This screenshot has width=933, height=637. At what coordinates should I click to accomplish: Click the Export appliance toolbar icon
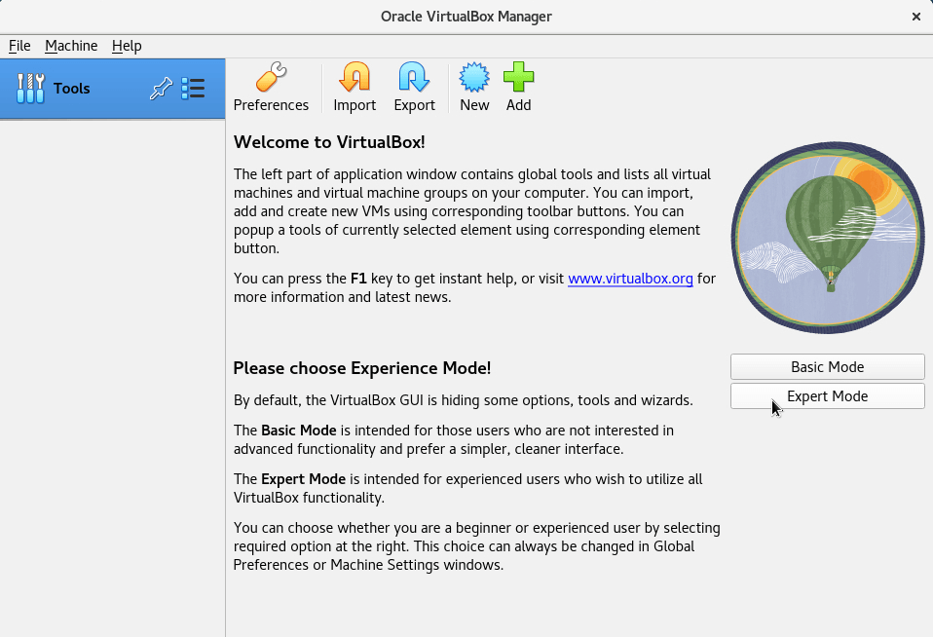point(414,87)
